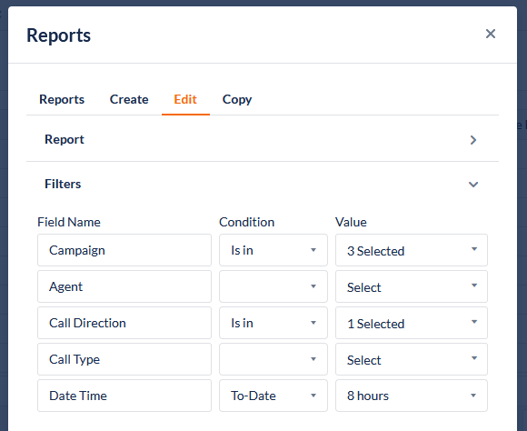
Task: Open Call Direction '1 Selected' value dropdown
Action: click(412, 323)
